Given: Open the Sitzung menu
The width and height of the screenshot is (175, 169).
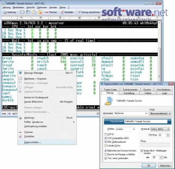Looking at the screenshot, I should 6,7.
